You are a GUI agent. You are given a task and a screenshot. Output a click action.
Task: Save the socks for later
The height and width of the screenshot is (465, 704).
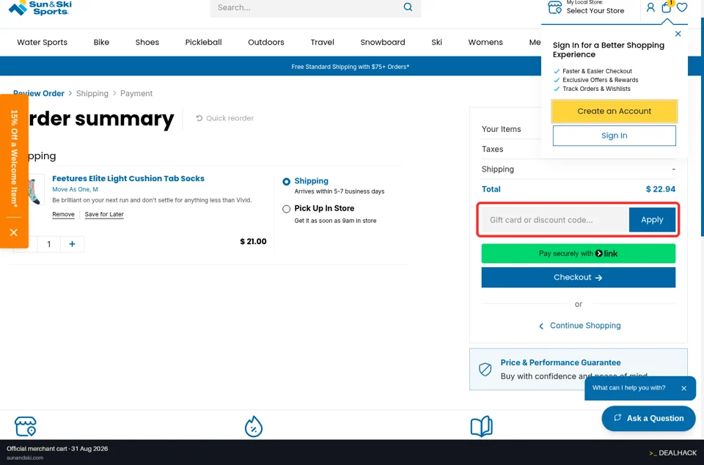(104, 214)
